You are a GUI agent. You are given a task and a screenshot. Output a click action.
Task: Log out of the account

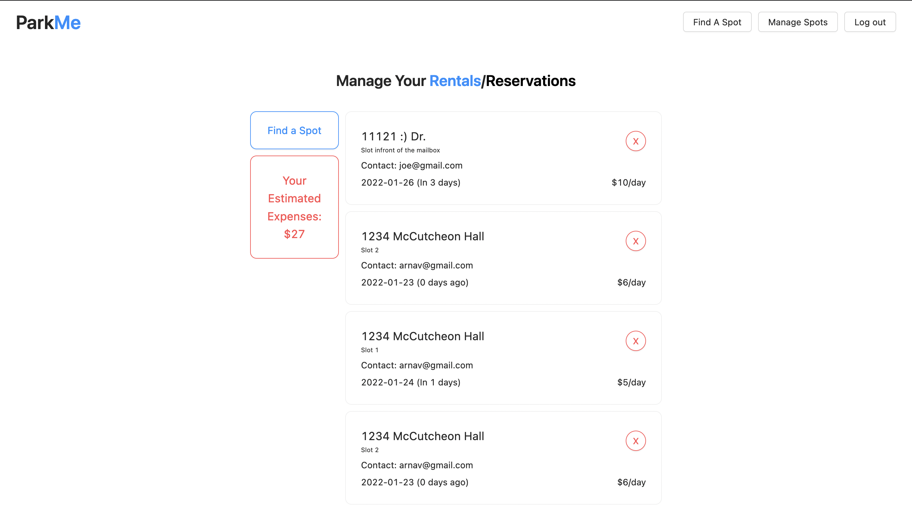click(870, 22)
